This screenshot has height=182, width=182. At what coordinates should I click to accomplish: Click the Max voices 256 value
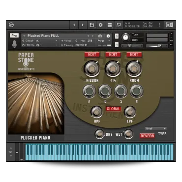coord(90,41)
